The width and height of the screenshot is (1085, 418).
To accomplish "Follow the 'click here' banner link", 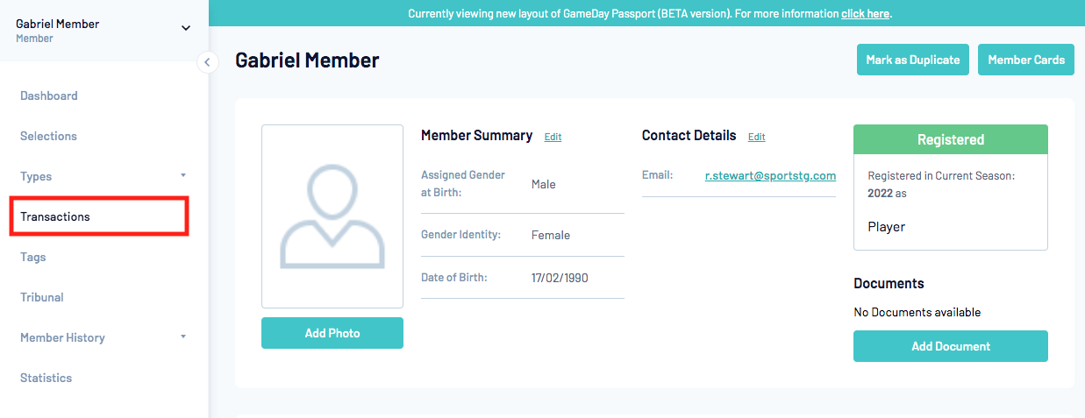I will (865, 14).
